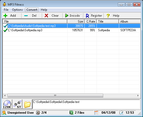Sort by the File column header
This screenshot has height=117, width=143.
(x=35, y=22)
